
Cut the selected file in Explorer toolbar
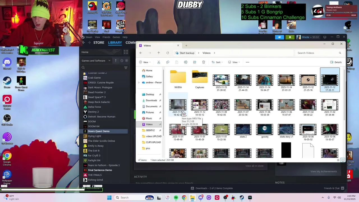point(159,62)
